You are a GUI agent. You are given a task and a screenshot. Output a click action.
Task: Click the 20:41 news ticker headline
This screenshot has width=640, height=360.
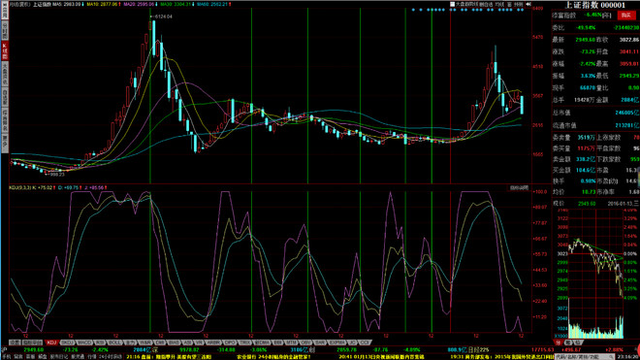(381, 357)
